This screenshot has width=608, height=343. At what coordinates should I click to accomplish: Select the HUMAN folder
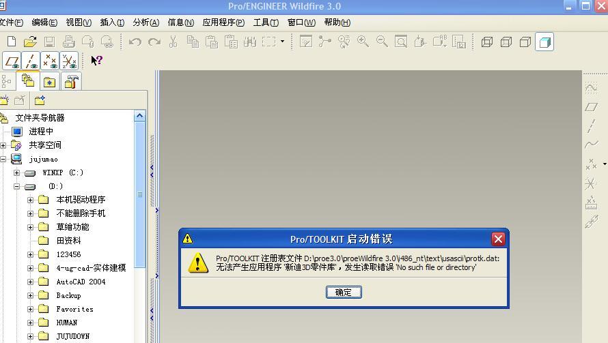[x=67, y=323]
